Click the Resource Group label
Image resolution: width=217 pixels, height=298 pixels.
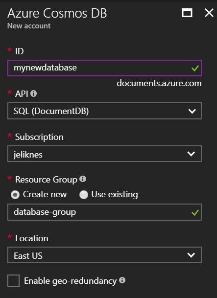tap(46, 180)
